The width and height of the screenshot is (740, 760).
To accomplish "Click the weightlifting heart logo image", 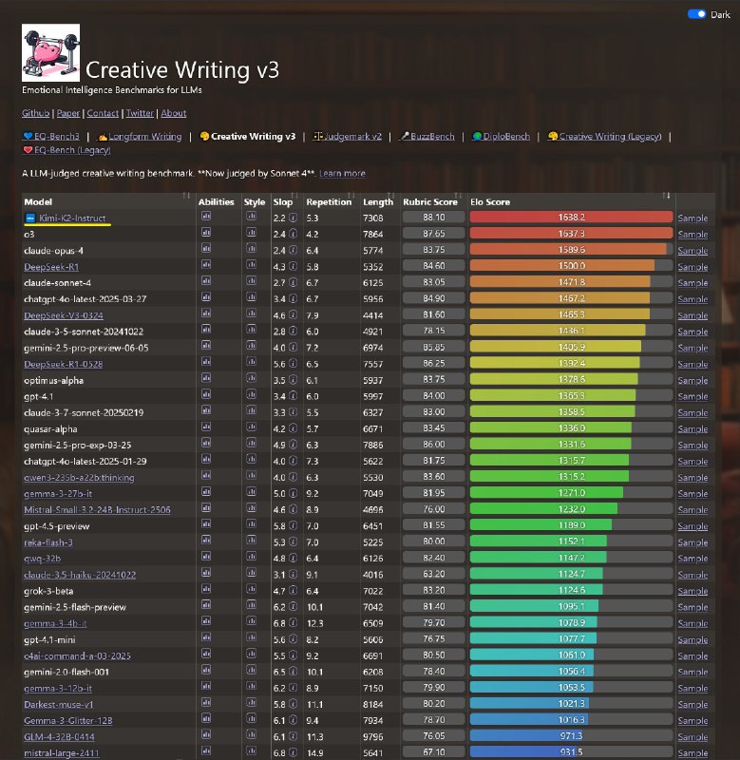I will pos(51,53).
